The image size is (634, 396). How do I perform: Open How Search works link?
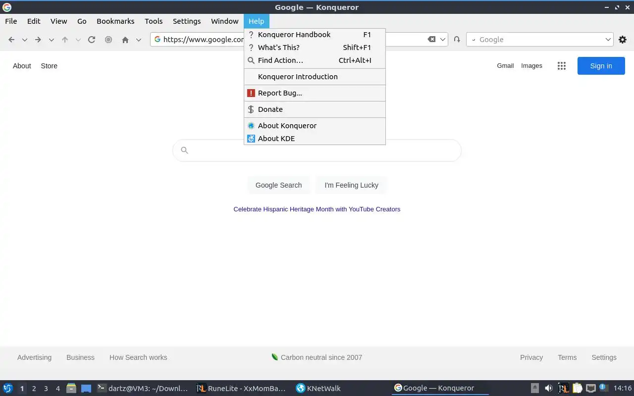(x=138, y=357)
